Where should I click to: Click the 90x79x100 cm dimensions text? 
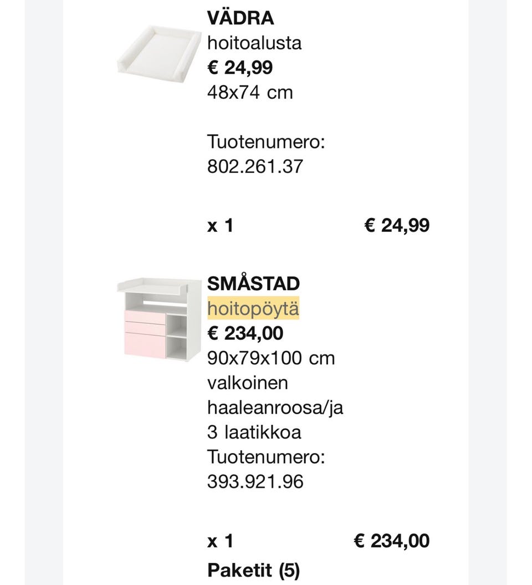tap(271, 358)
